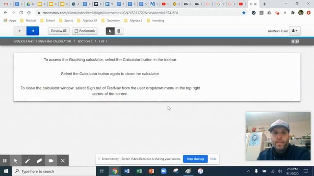This screenshot has height=176, width=314.
Task: Click Stop sharing button
Action: (195, 159)
